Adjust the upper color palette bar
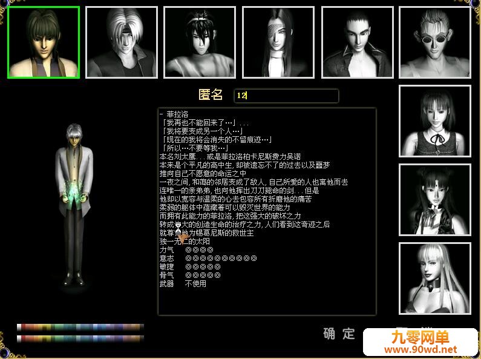Viewport: 481px width, 359px height. (x=80, y=327)
